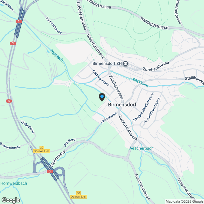Click the Google logo
The width and height of the screenshot is (204, 204).
click(x=11, y=200)
